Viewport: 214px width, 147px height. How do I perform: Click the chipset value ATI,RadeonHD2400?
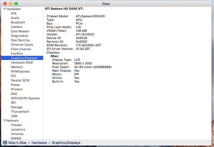90,16
